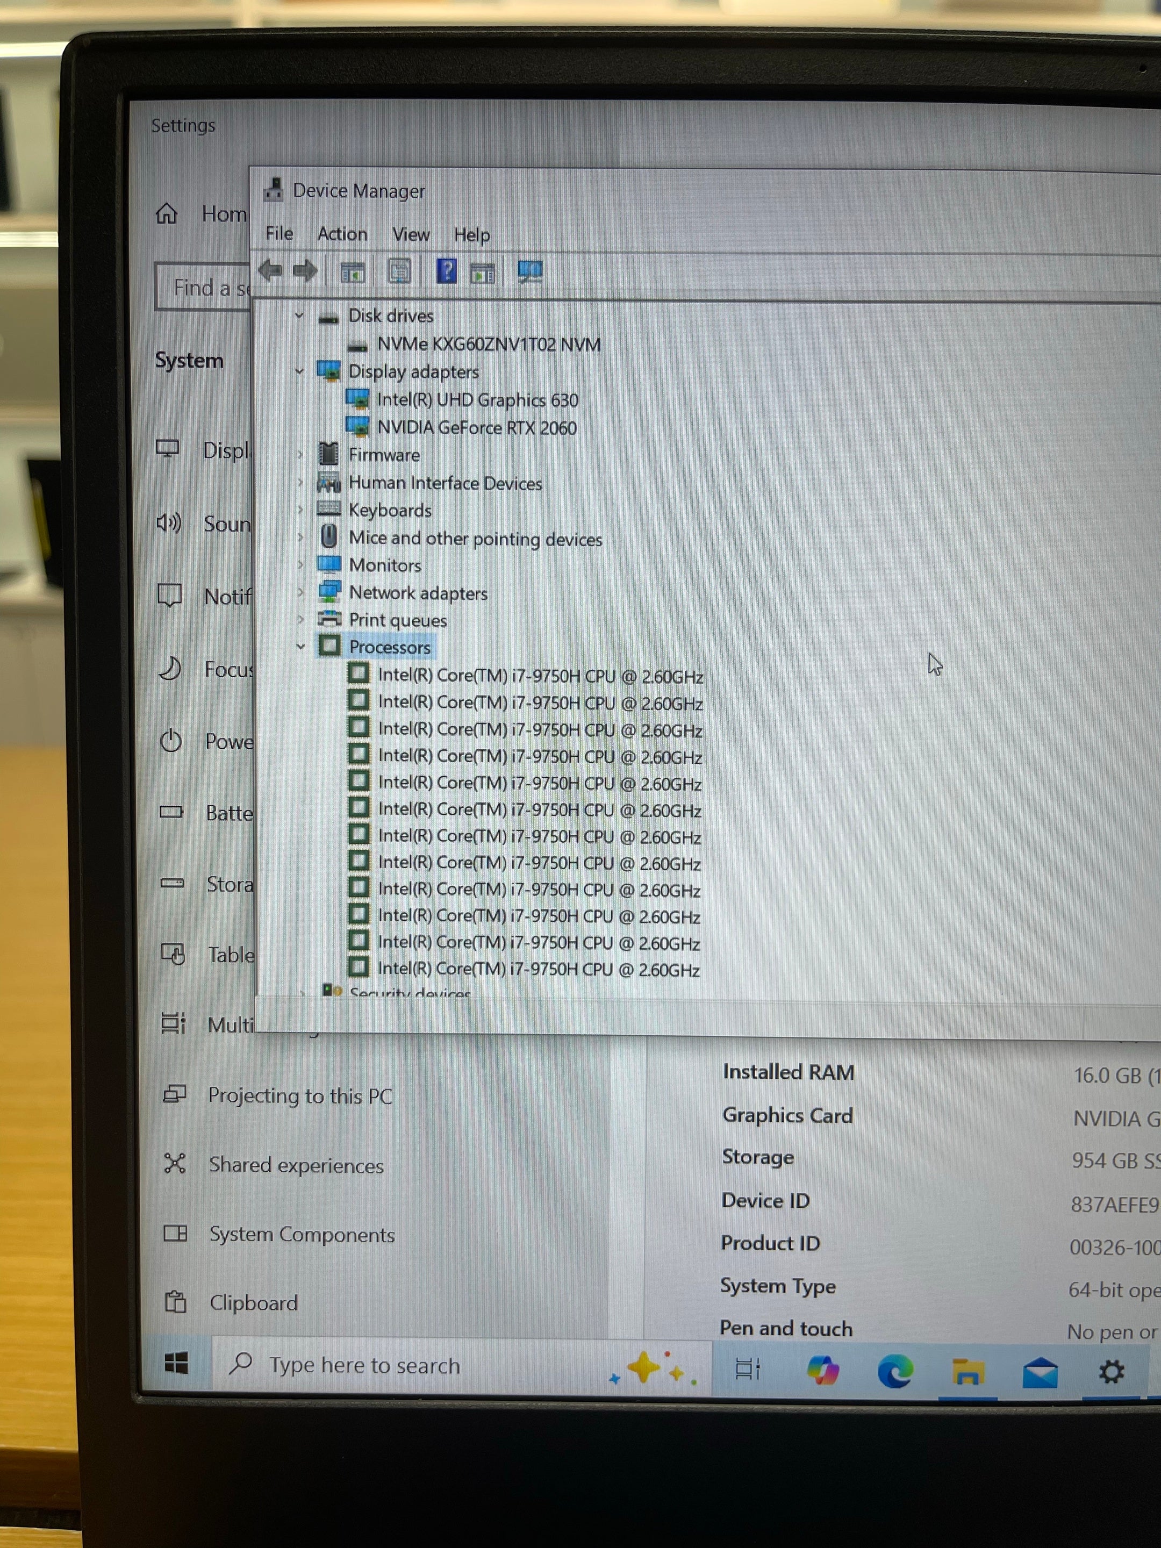Select the Human Interface Devices label
Viewport: 1161px width, 1548px height.
445,483
